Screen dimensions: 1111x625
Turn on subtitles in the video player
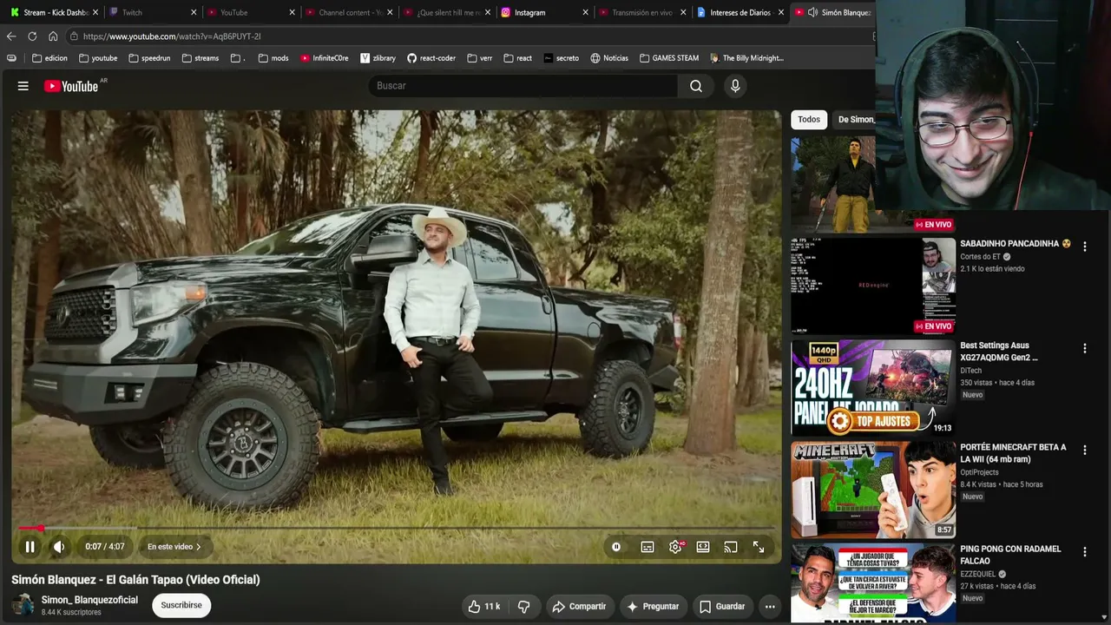click(648, 547)
